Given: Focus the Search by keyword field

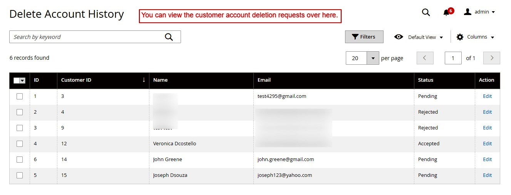Looking at the screenshot, I should click(85, 37).
